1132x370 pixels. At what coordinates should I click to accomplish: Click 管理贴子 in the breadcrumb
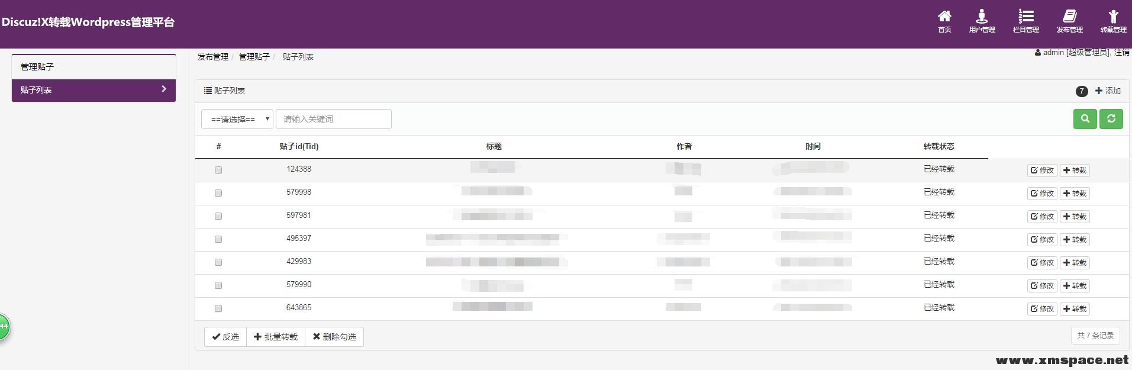tap(254, 57)
